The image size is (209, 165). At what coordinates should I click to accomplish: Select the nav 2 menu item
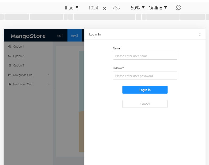click(74, 35)
